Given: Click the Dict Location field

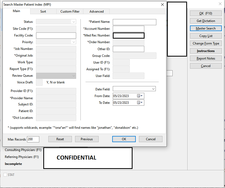Looking at the screenshot, I should [56, 118].
